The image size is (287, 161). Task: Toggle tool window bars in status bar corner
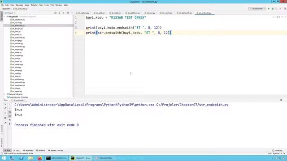click(2, 153)
